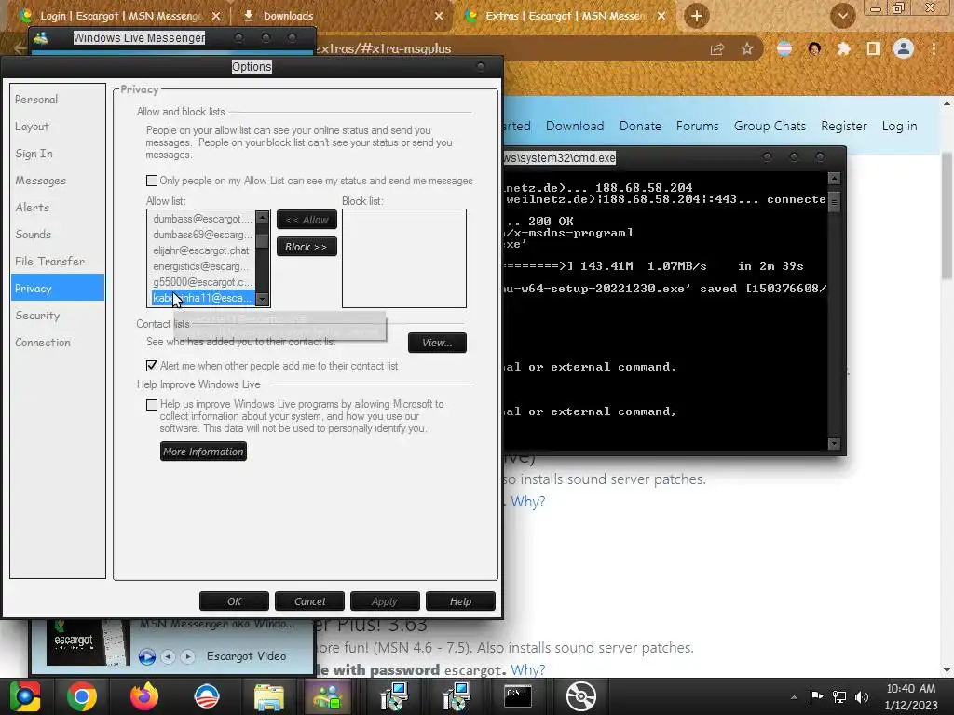Toggle Help improve Windows Live checkbox
This screenshot has width=954, height=715.
(x=152, y=405)
